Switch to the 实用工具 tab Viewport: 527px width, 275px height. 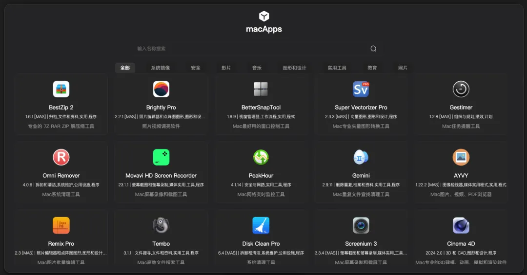(x=337, y=68)
